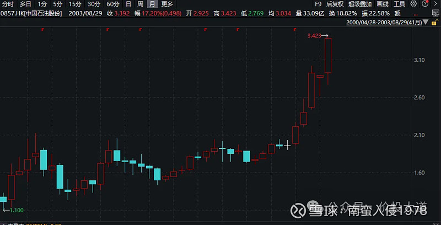Click the 振 22.58% amplitude value

click(x=376, y=13)
